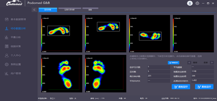
Task: Select first footprint pressure thumbnail
Action: 62,34
